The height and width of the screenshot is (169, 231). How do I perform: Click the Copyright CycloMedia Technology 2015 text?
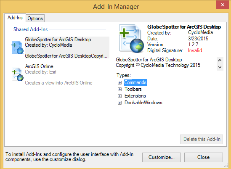point(158,65)
